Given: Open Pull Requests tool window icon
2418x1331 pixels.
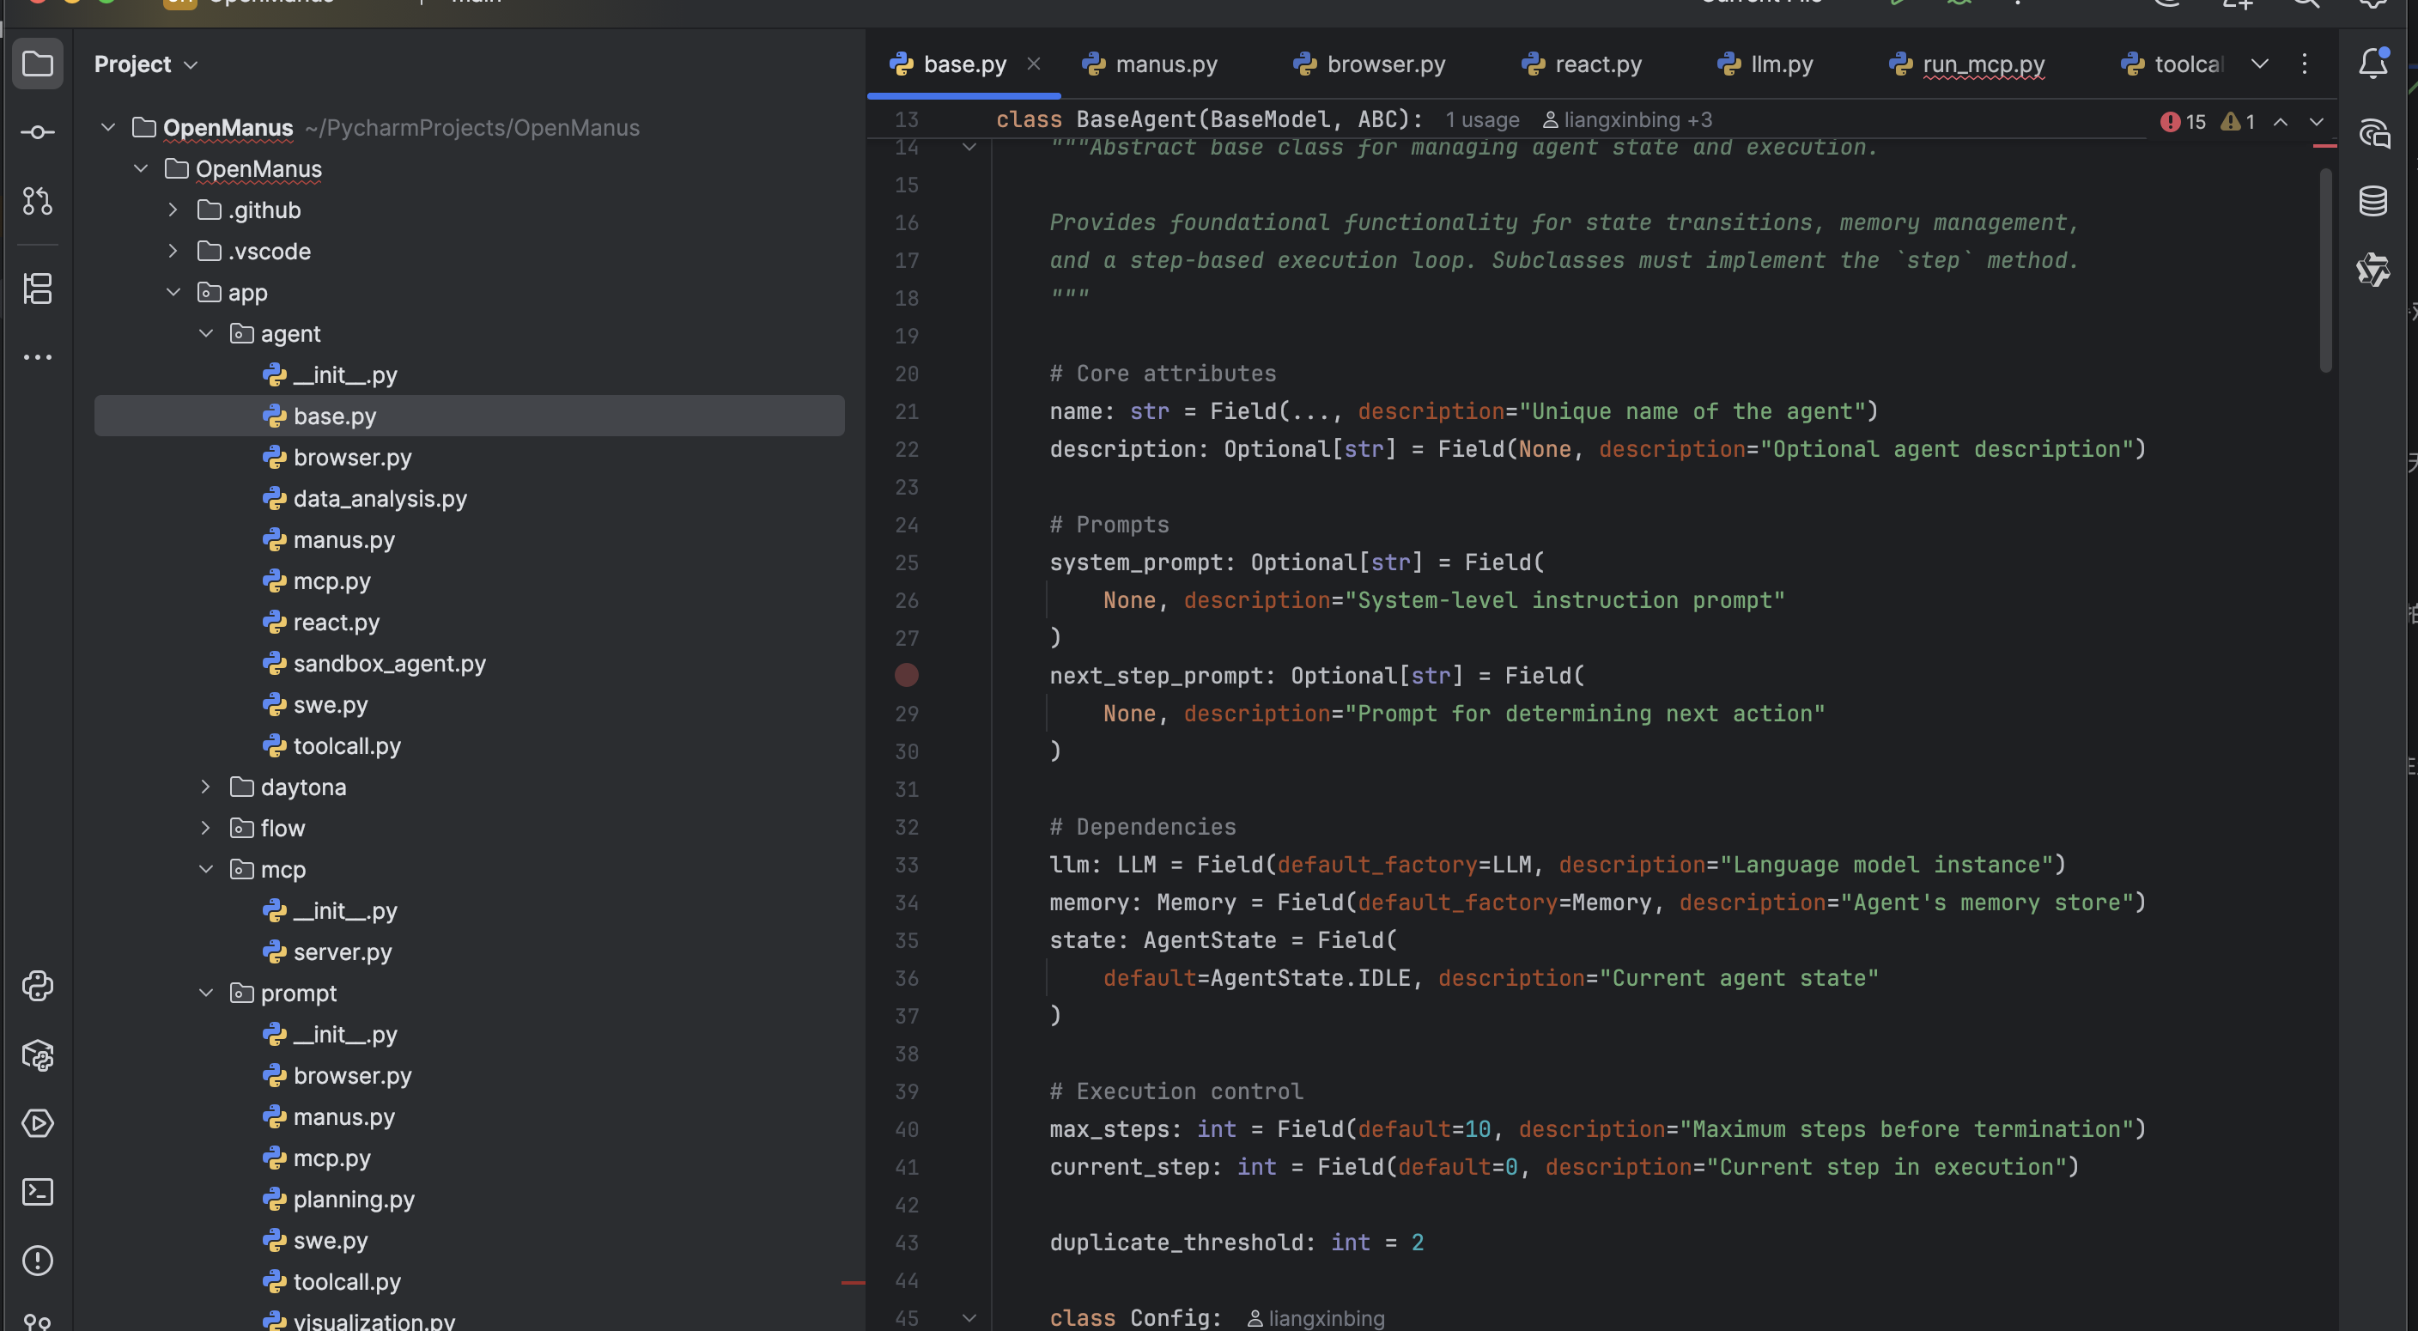Looking at the screenshot, I should [x=38, y=201].
